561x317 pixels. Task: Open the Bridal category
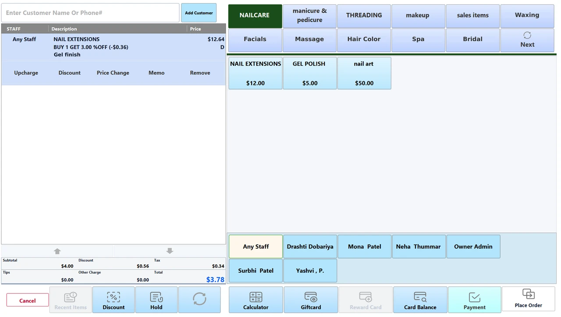[473, 40]
